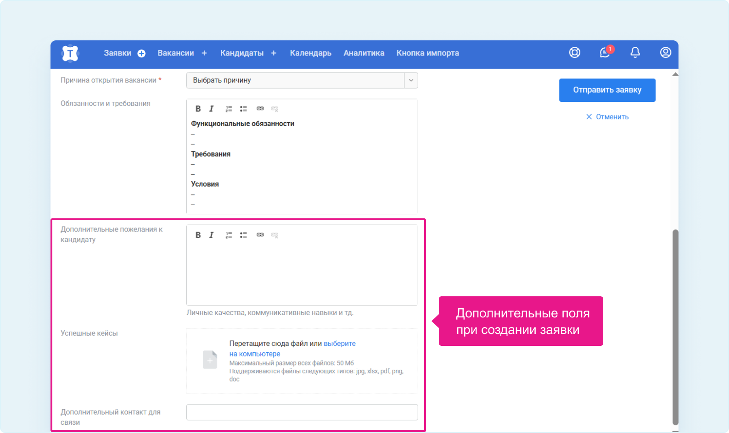Image resolution: width=729 pixels, height=433 pixels.
Task: Insert bulleted list in Дополнительные пожелания editor
Action: pyautogui.click(x=243, y=235)
